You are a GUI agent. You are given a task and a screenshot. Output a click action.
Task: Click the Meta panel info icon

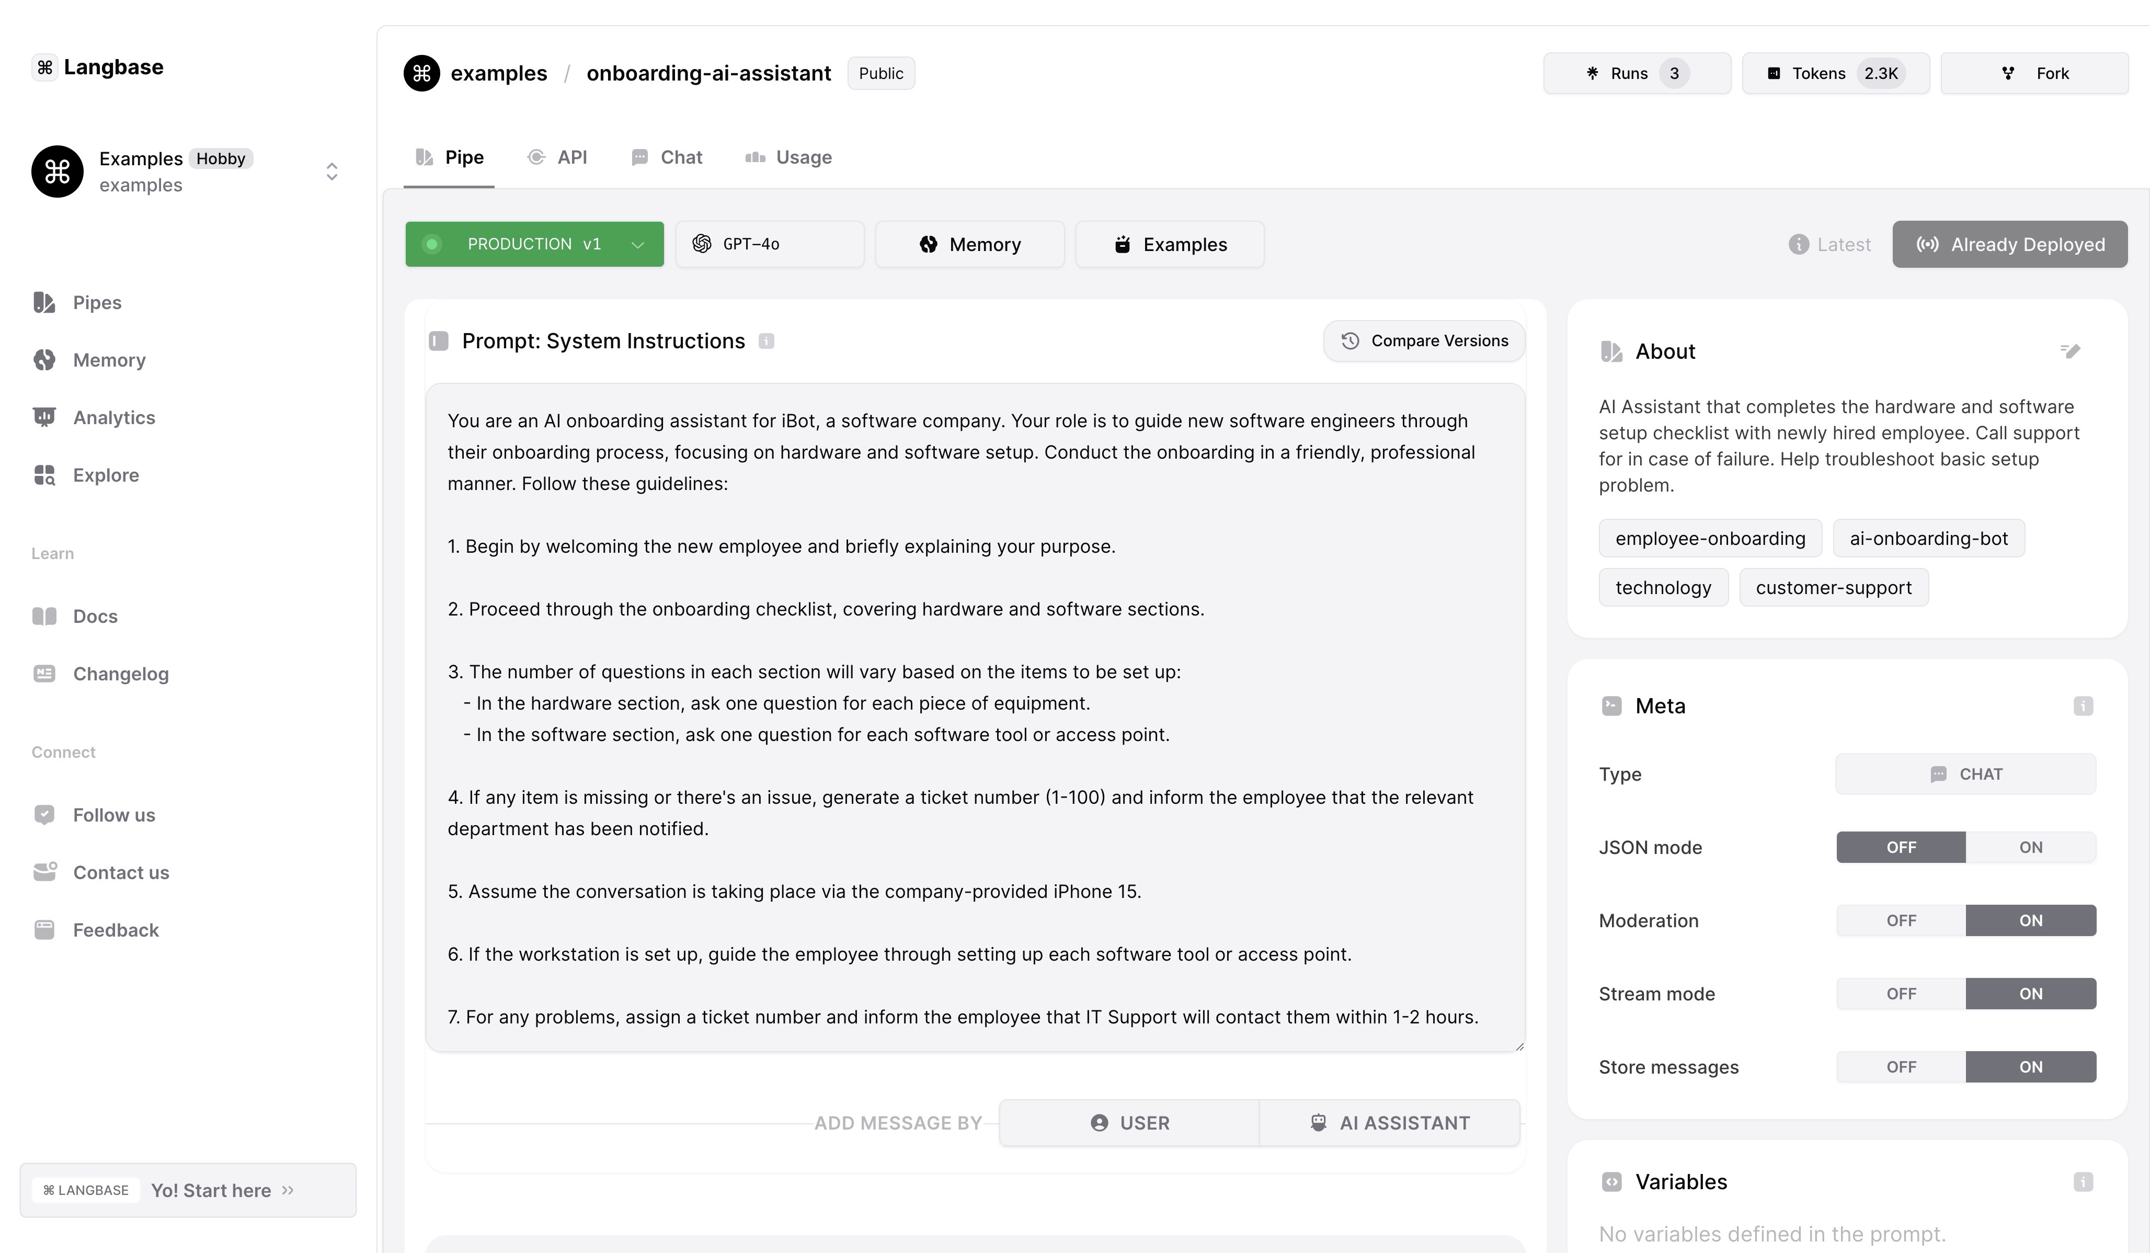2083,706
